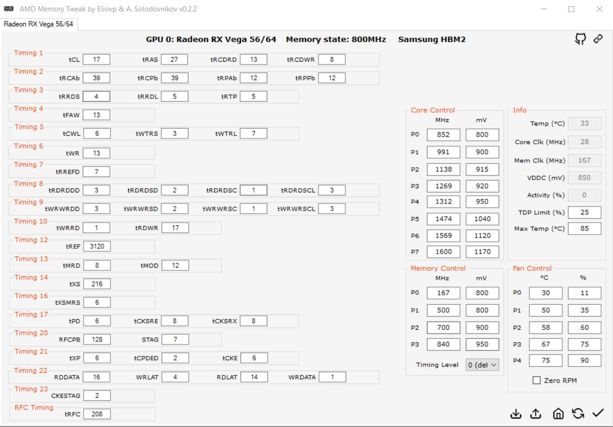Click the tRCDRD input box

click(x=253, y=60)
